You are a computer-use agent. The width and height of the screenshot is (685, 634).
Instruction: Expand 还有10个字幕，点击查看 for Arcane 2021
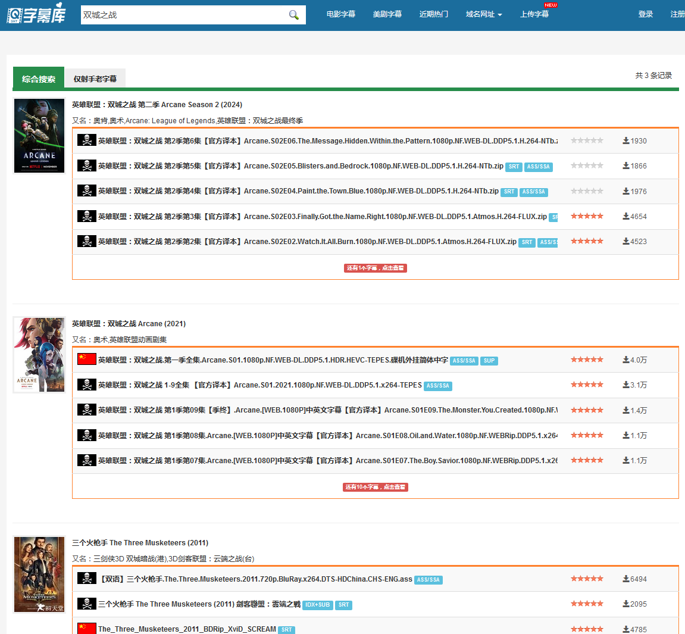point(376,487)
